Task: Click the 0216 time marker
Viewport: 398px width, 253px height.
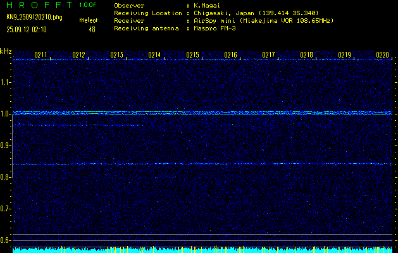Action: [x=231, y=55]
